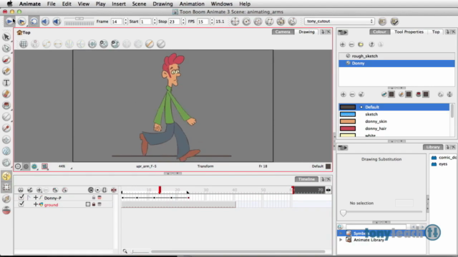Open the Scene menu
The image size is (458, 257).
point(139,4)
